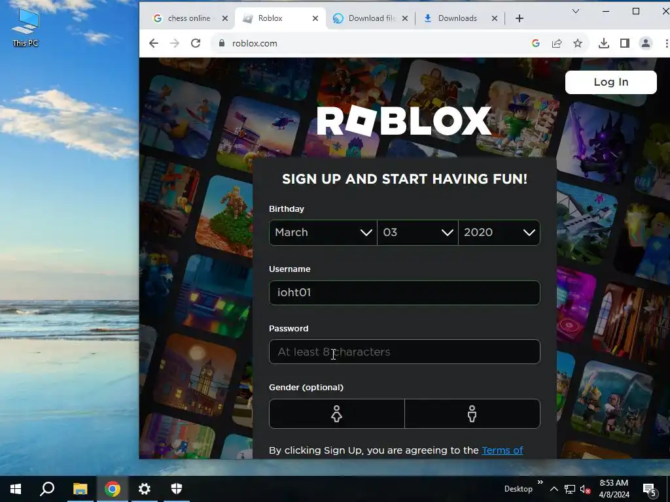Select the female gender option

pos(337,414)
